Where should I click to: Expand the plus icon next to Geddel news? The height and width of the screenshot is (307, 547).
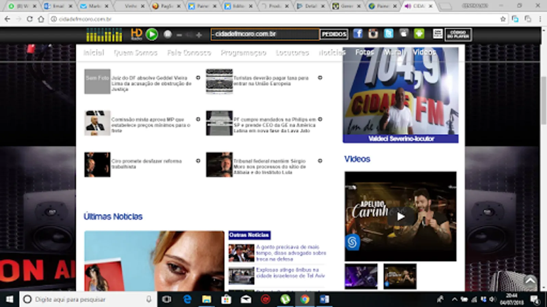point(198,78)
